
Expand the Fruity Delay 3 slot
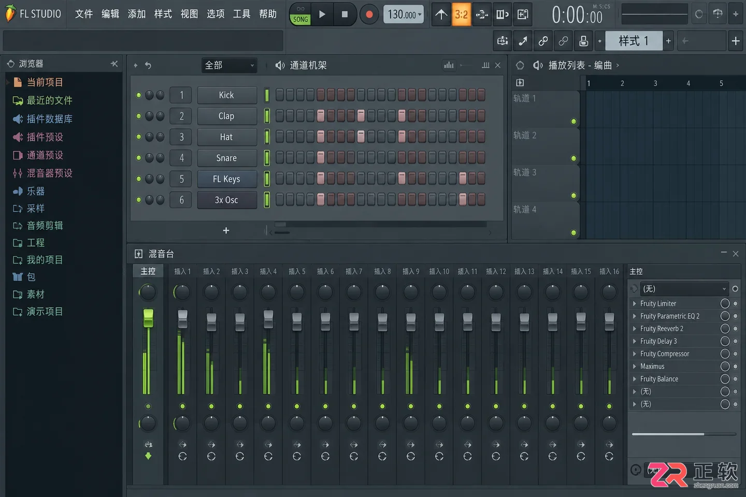pos(635,341)
